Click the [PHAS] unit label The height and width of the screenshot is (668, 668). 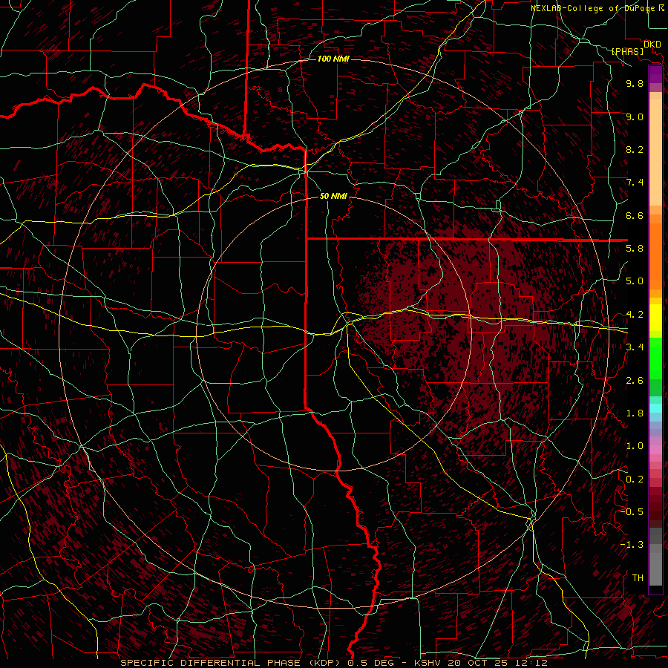coord(627,51)
